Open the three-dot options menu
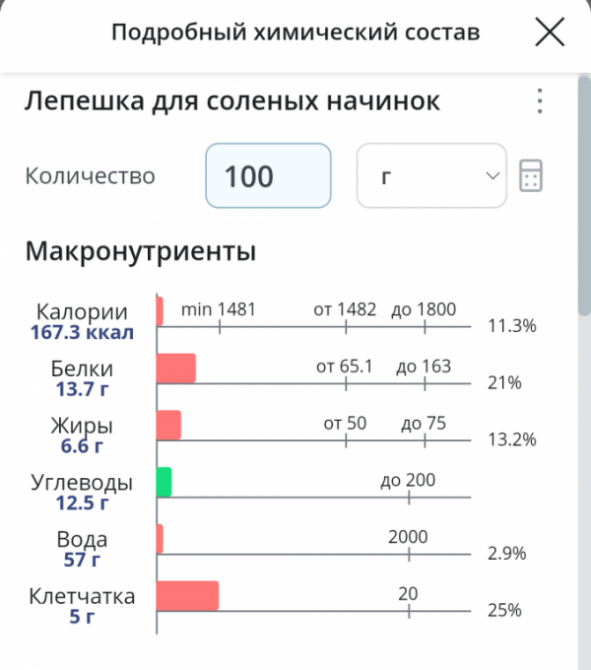Screen dimensions: 591x670 540,100
